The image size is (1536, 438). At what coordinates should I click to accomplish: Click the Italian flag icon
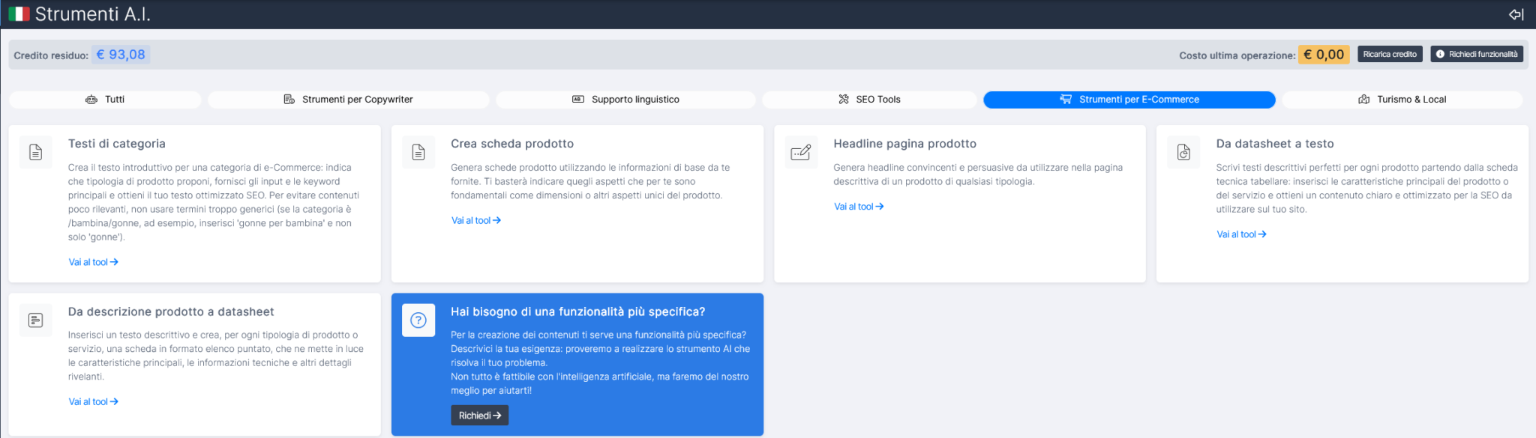pyautogui.click(x=19, y=13)
